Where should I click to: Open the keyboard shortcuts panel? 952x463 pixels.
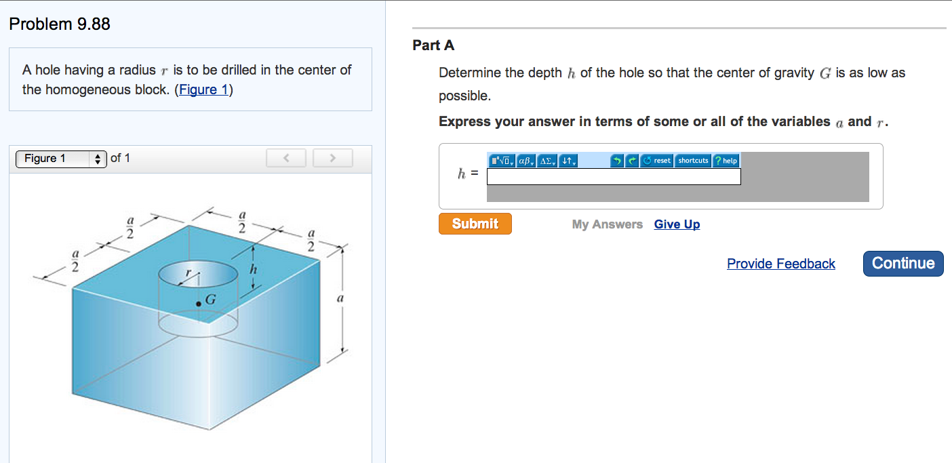click(693, 160)
